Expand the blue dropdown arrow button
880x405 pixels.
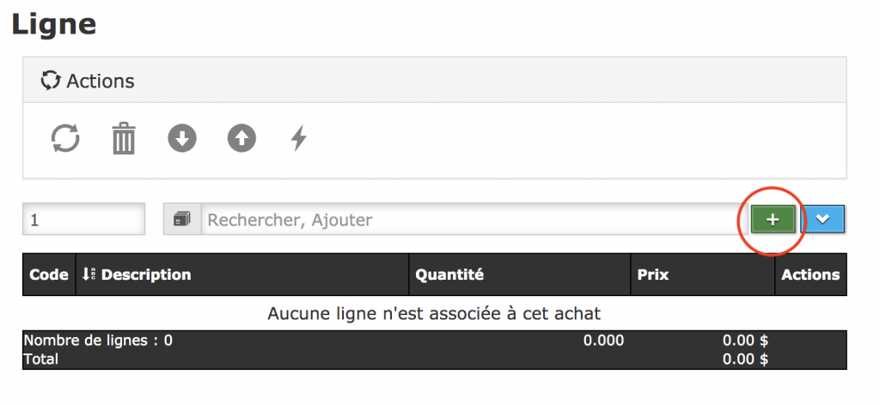823,219
